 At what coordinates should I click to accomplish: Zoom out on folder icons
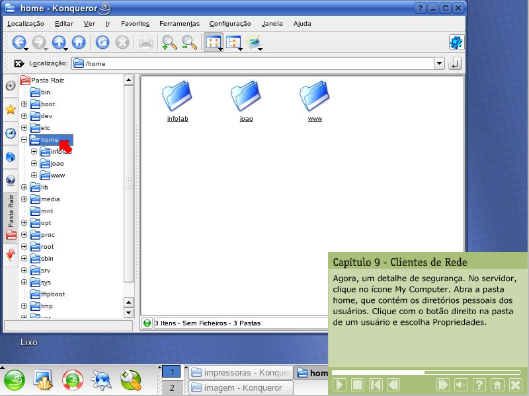coord(190,42)
